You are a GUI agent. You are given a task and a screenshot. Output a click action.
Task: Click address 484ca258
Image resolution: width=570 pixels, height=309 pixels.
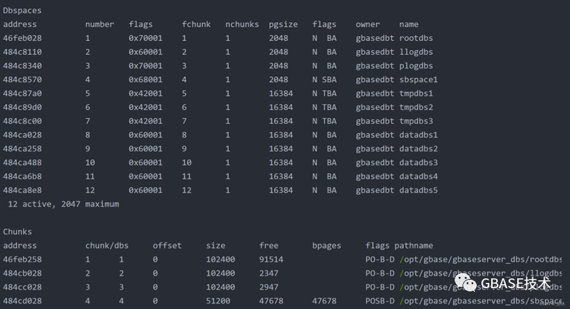tap(22, 149)
